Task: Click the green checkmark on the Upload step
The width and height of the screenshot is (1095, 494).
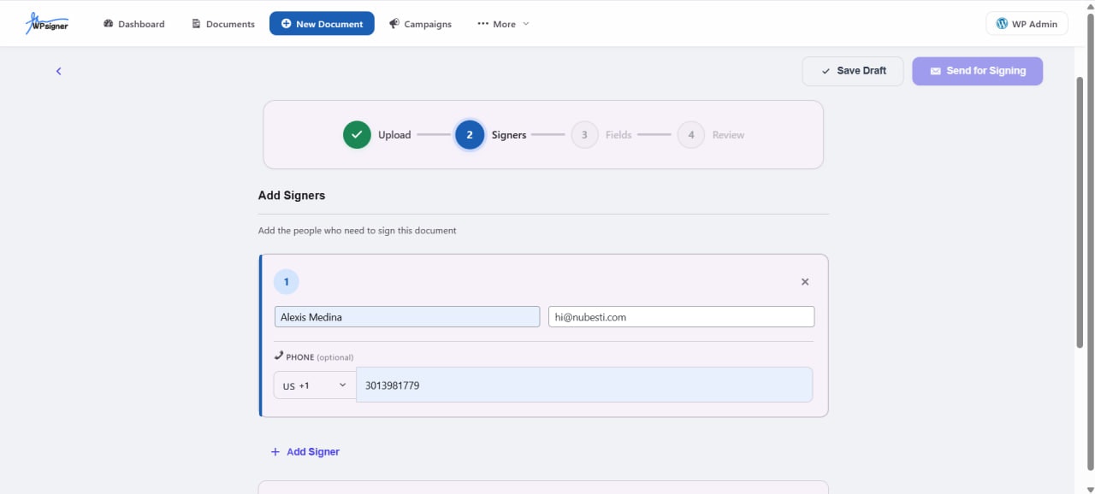Action: (357, 134)
